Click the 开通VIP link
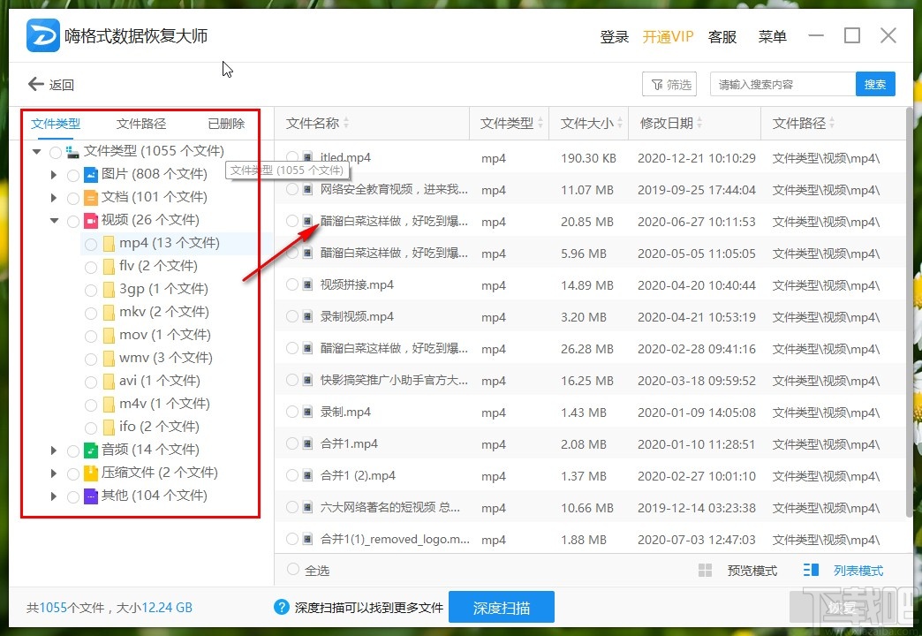922x636 pixels. click(669, 36)
